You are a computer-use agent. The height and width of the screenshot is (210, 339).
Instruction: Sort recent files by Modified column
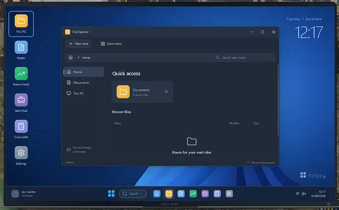click(234, 123)
